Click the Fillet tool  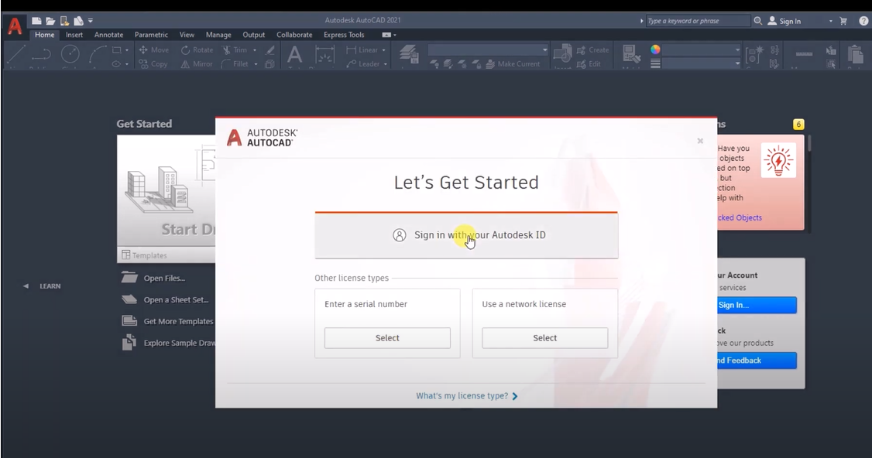coord(235,64)
